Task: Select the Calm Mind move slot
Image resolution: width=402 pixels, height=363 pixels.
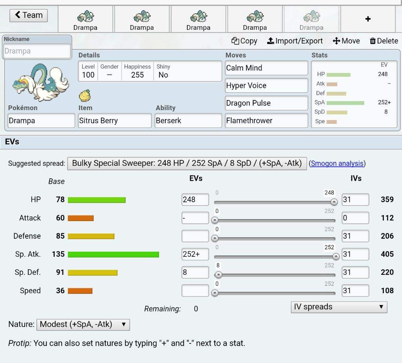Action: pos(267,68)
